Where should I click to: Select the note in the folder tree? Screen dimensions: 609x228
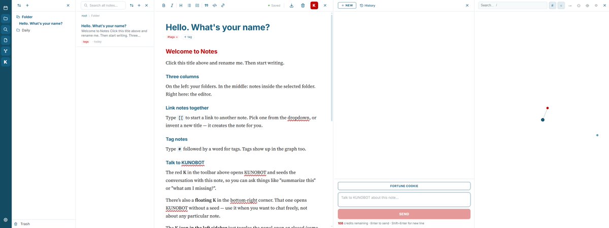point(40,23)
